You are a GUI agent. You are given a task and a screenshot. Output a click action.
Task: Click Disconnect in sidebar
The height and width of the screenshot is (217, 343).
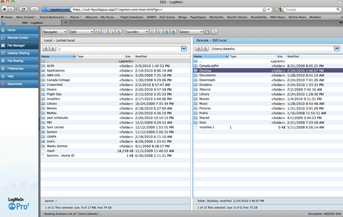click(19, 84)
